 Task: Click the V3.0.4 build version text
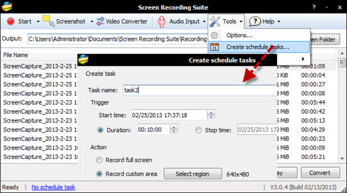tap(303, 187)
